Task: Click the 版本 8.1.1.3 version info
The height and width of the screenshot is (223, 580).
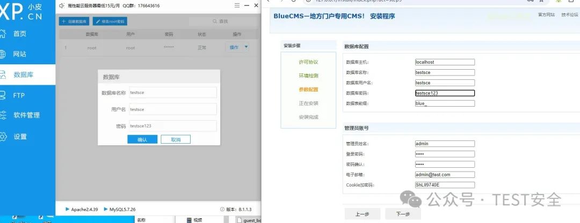Action: (x=236, y=210)
